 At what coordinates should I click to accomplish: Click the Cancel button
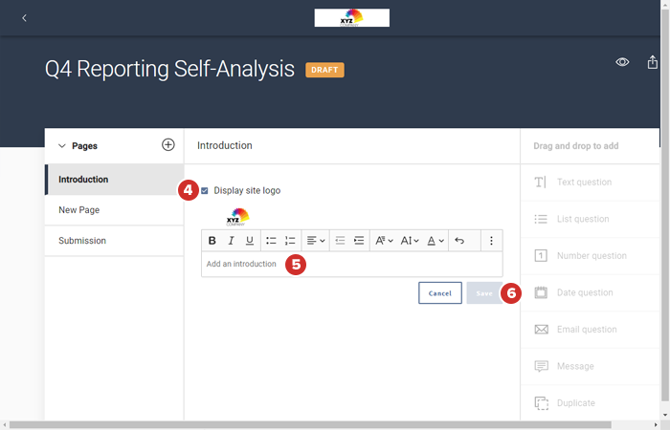pyautogui.click(x=440, y=293)
